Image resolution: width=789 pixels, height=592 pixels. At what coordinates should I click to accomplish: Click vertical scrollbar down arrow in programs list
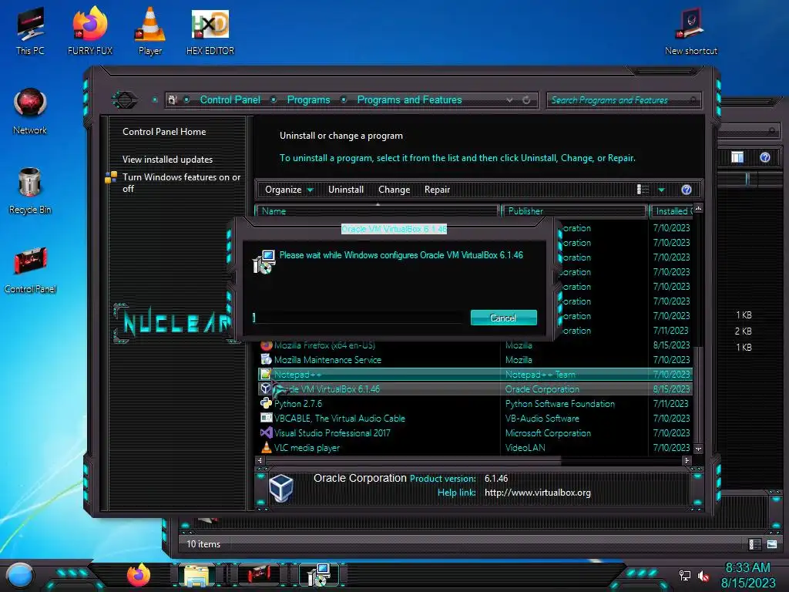coord(698,449)
